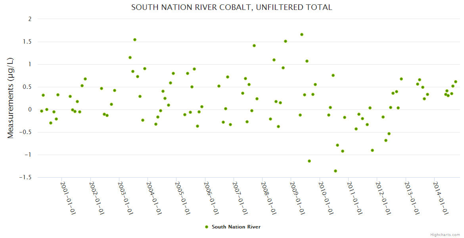Click the South Nation River legend label

pyautogui.click(x=236, y=227)
